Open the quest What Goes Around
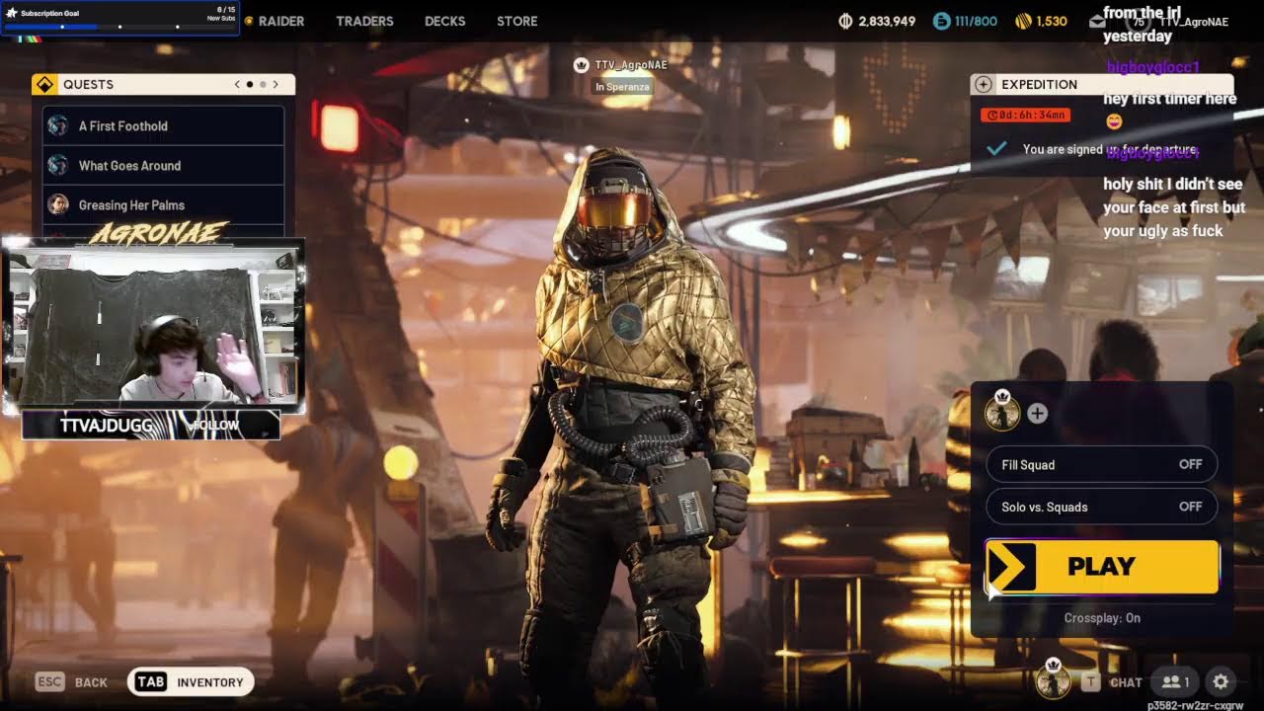Image resolution: width=1264 pixels, height=711 pixels. coord(163,165)
